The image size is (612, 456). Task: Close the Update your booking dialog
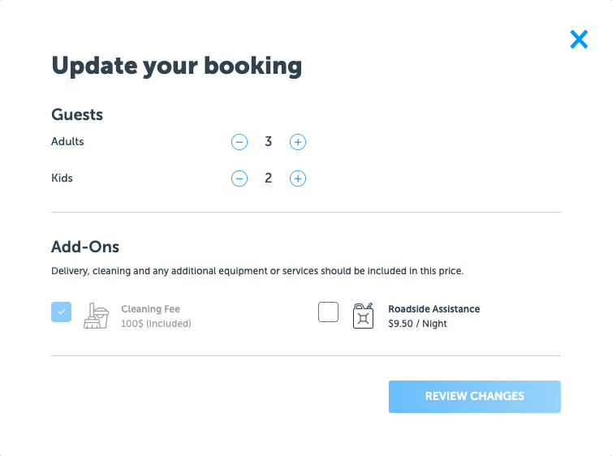coord(579,40)
